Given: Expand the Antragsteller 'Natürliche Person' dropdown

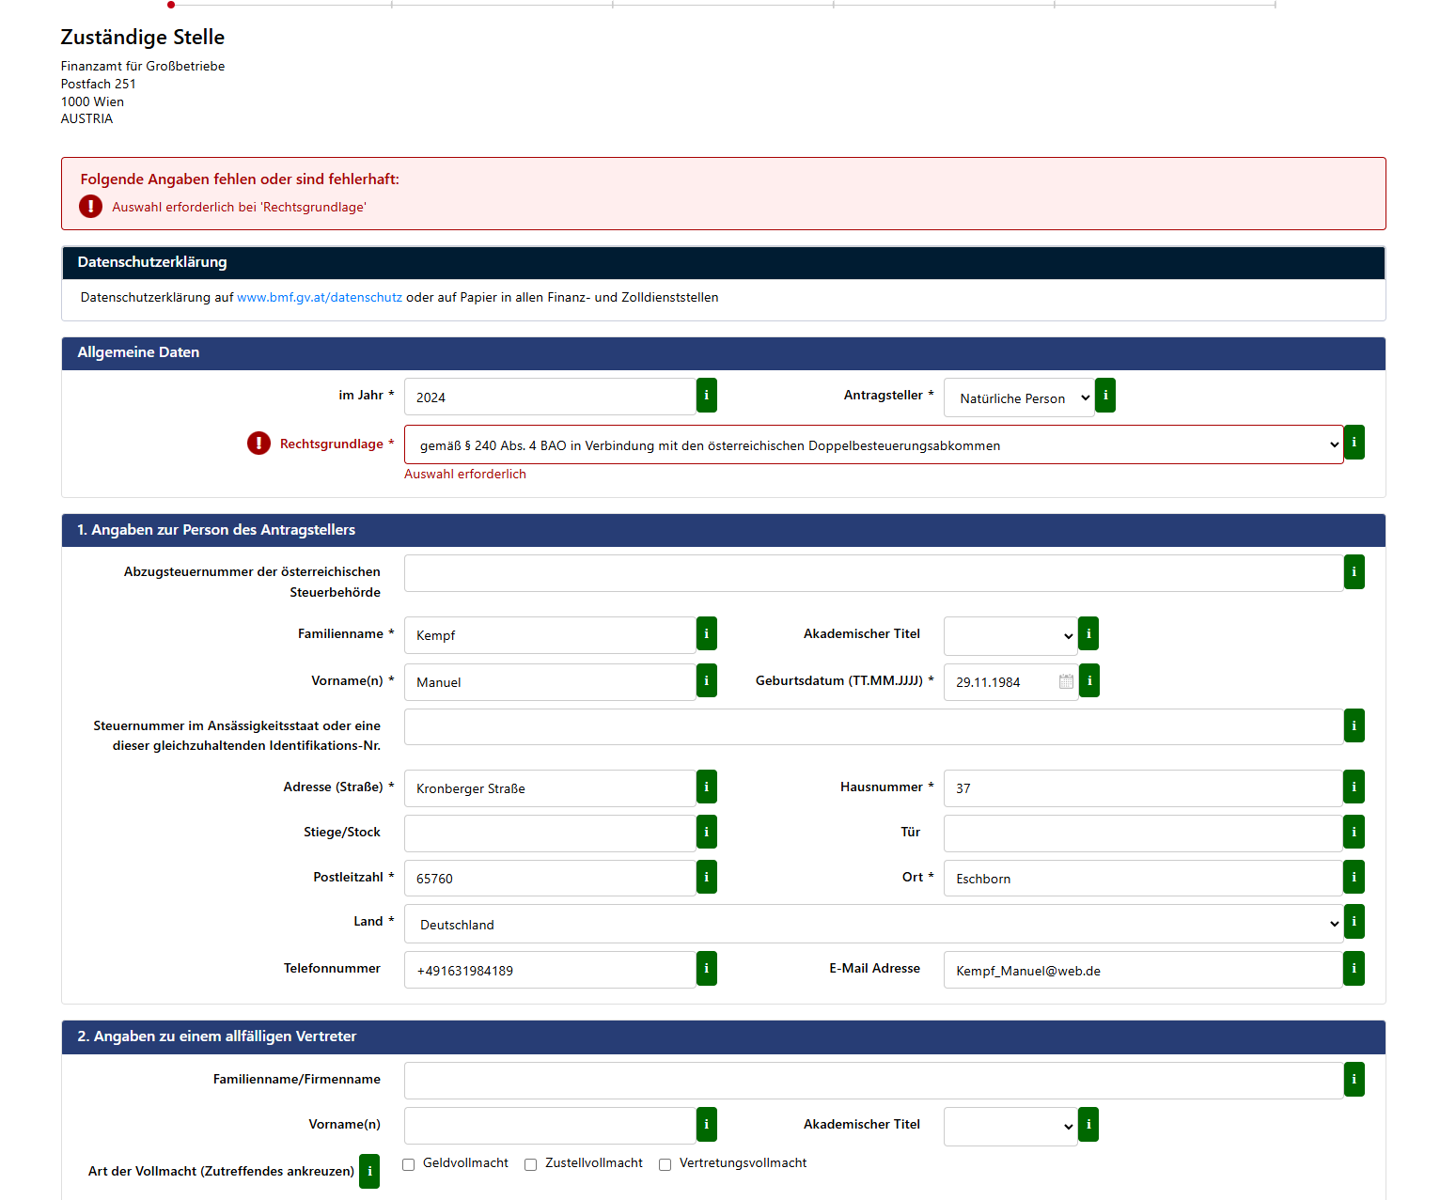Looking at the screenshot, I should click(1019, 397).
